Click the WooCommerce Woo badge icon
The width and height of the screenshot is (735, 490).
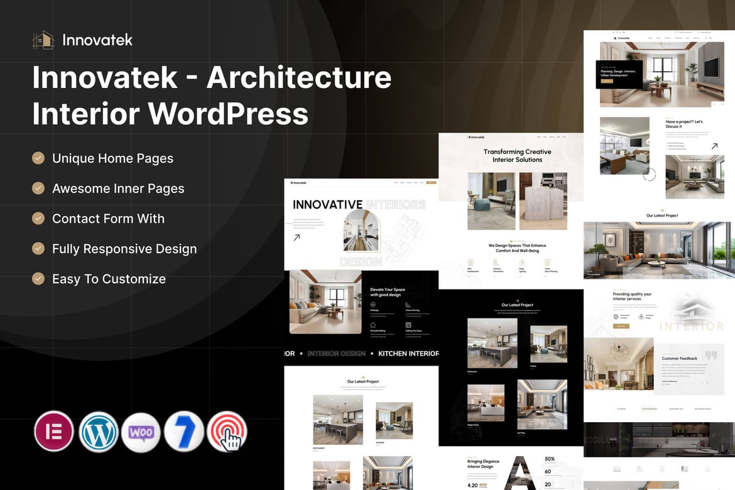[x=141, y=432]
